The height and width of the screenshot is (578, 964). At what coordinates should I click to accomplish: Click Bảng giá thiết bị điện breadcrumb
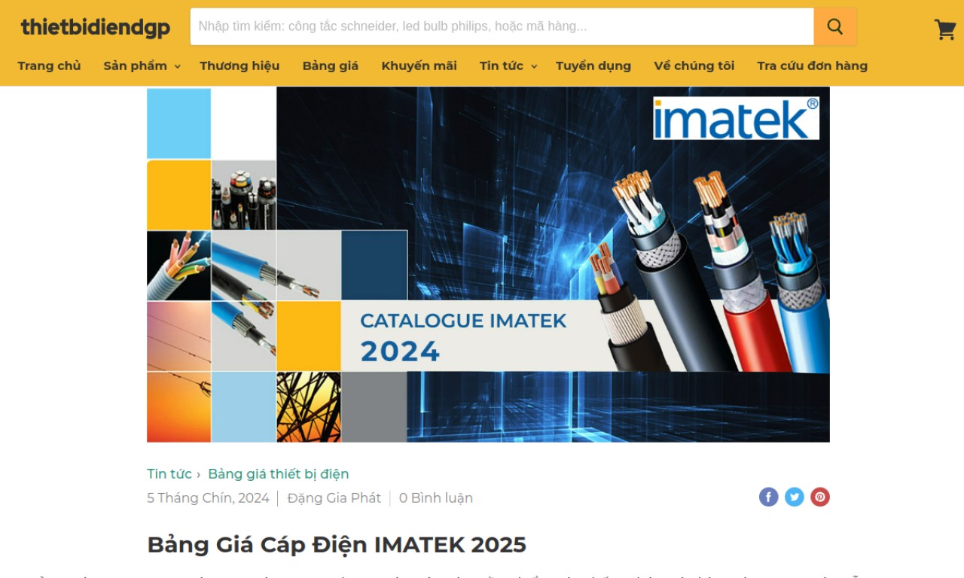click(x=279, y=474)
